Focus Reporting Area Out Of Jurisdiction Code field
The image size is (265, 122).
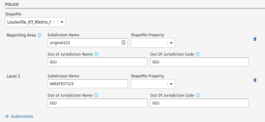click(x=199, y=62)
